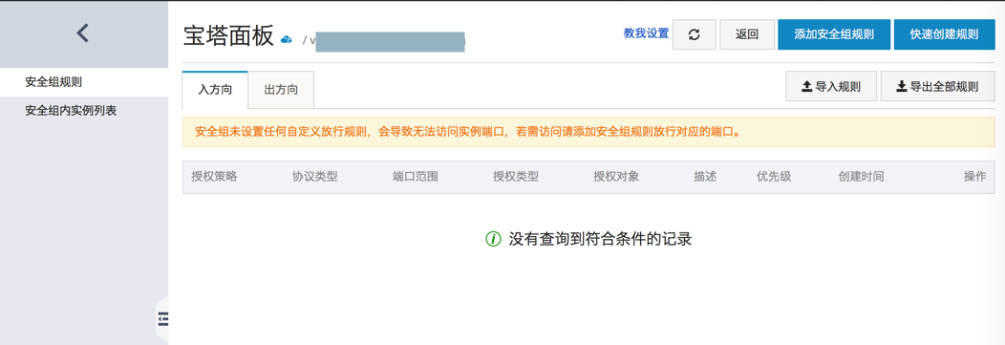Switch to the 入方向 tab
The width and height of the screenshot is (1005, 345).
tap(215, 90)
